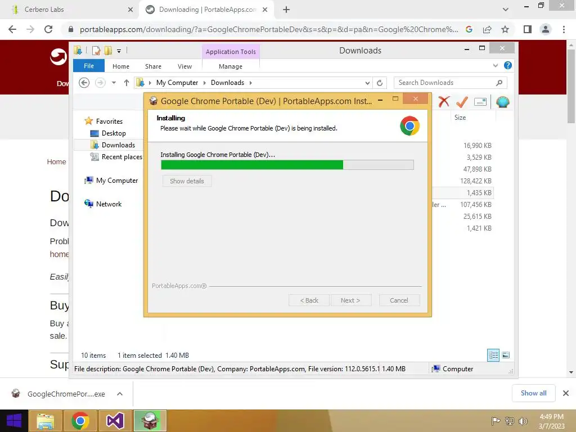Click the Chrome address bar URL

[x=269, y=29]
